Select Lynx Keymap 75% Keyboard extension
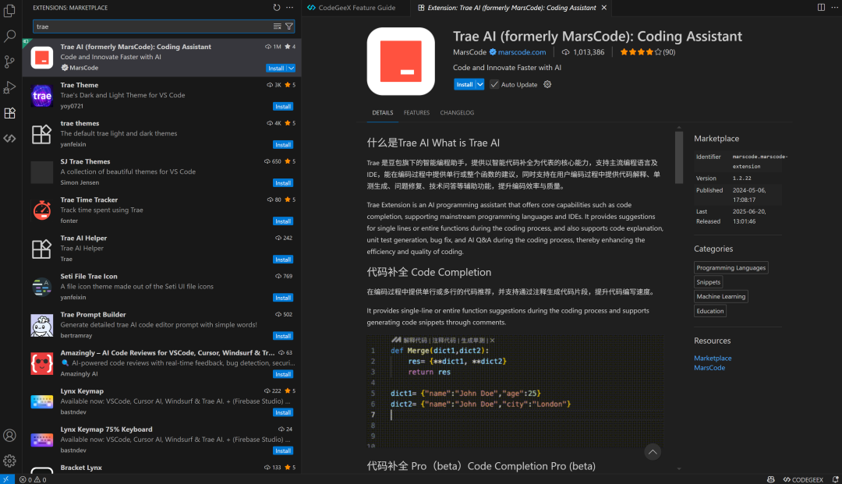This screenshot has width=842, height=484. coord(161,440)
